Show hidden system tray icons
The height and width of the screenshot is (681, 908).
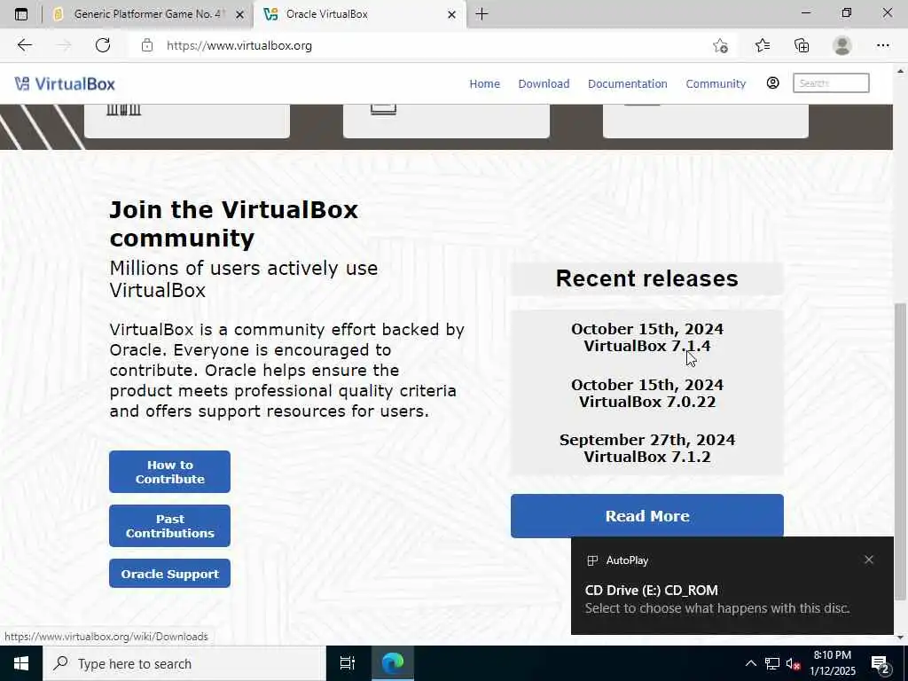click(x=750, y=663)
